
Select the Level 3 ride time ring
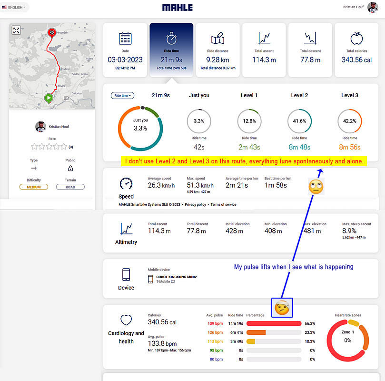coord(349,121)
